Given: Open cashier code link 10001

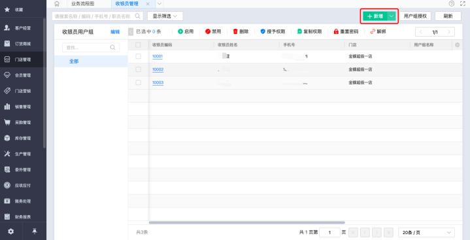Looking at the screenshot, I should 158,56.
